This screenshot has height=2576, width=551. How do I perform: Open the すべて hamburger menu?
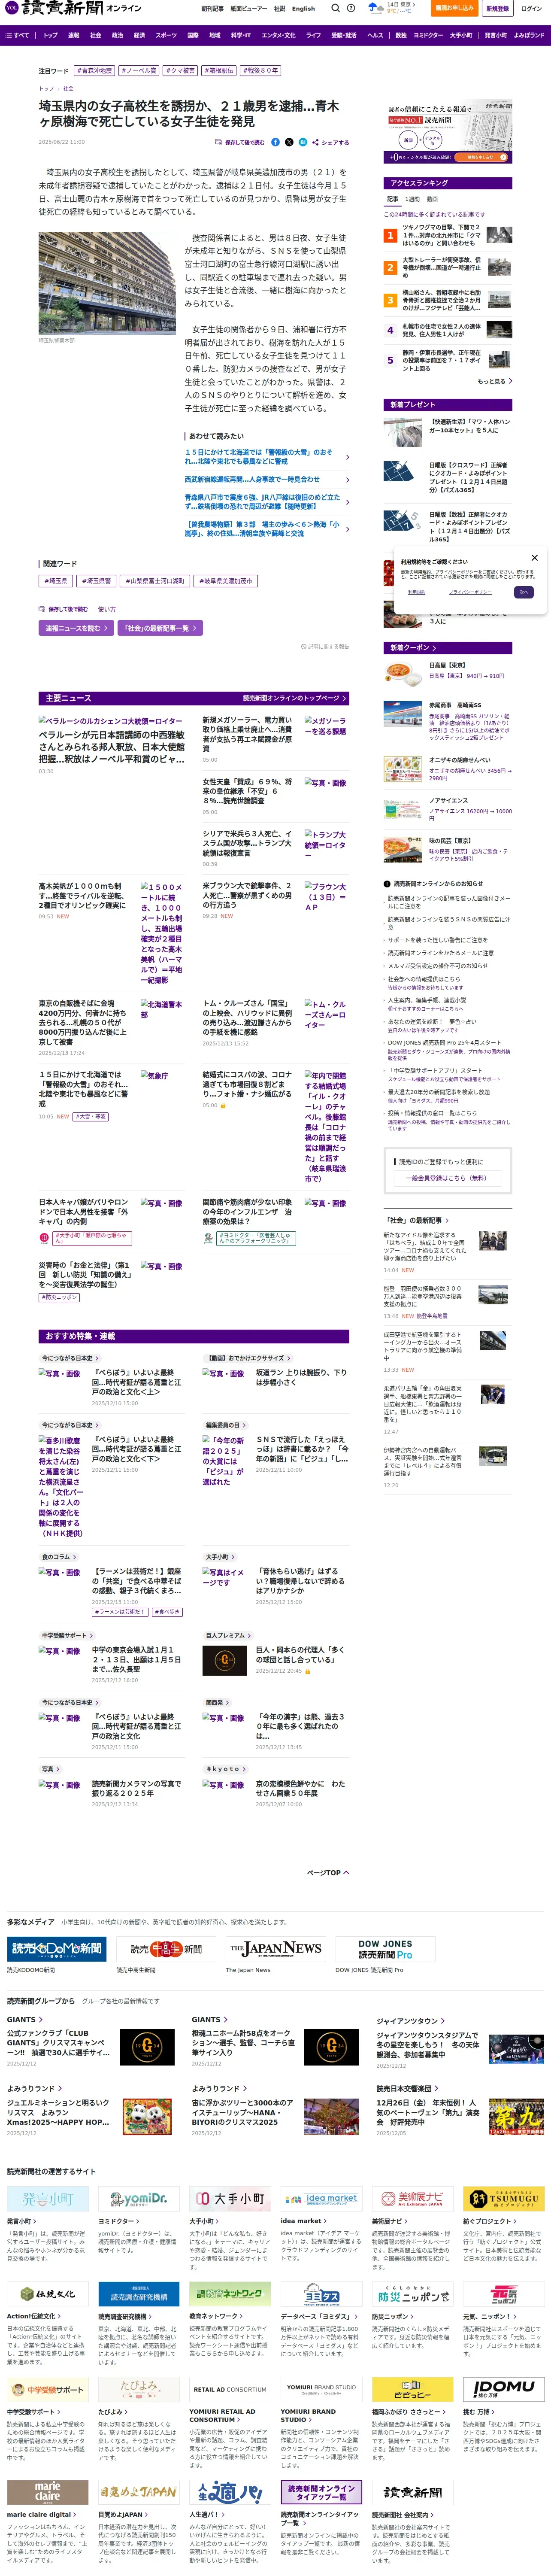[x=17, y=35]
